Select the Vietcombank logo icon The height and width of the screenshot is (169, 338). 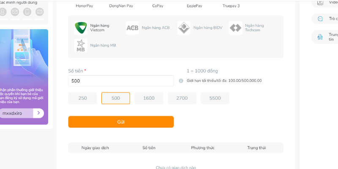coord(81,28)
